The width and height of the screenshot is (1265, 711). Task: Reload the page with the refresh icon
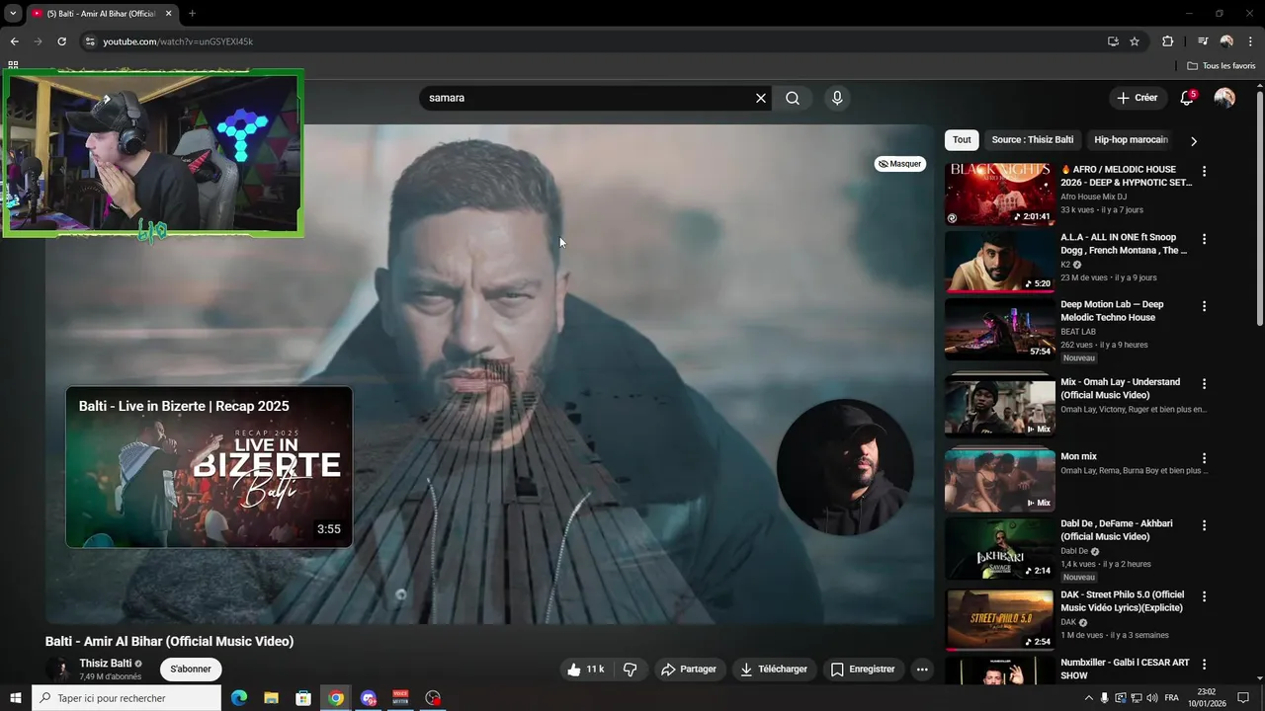(x=61, y=41)
